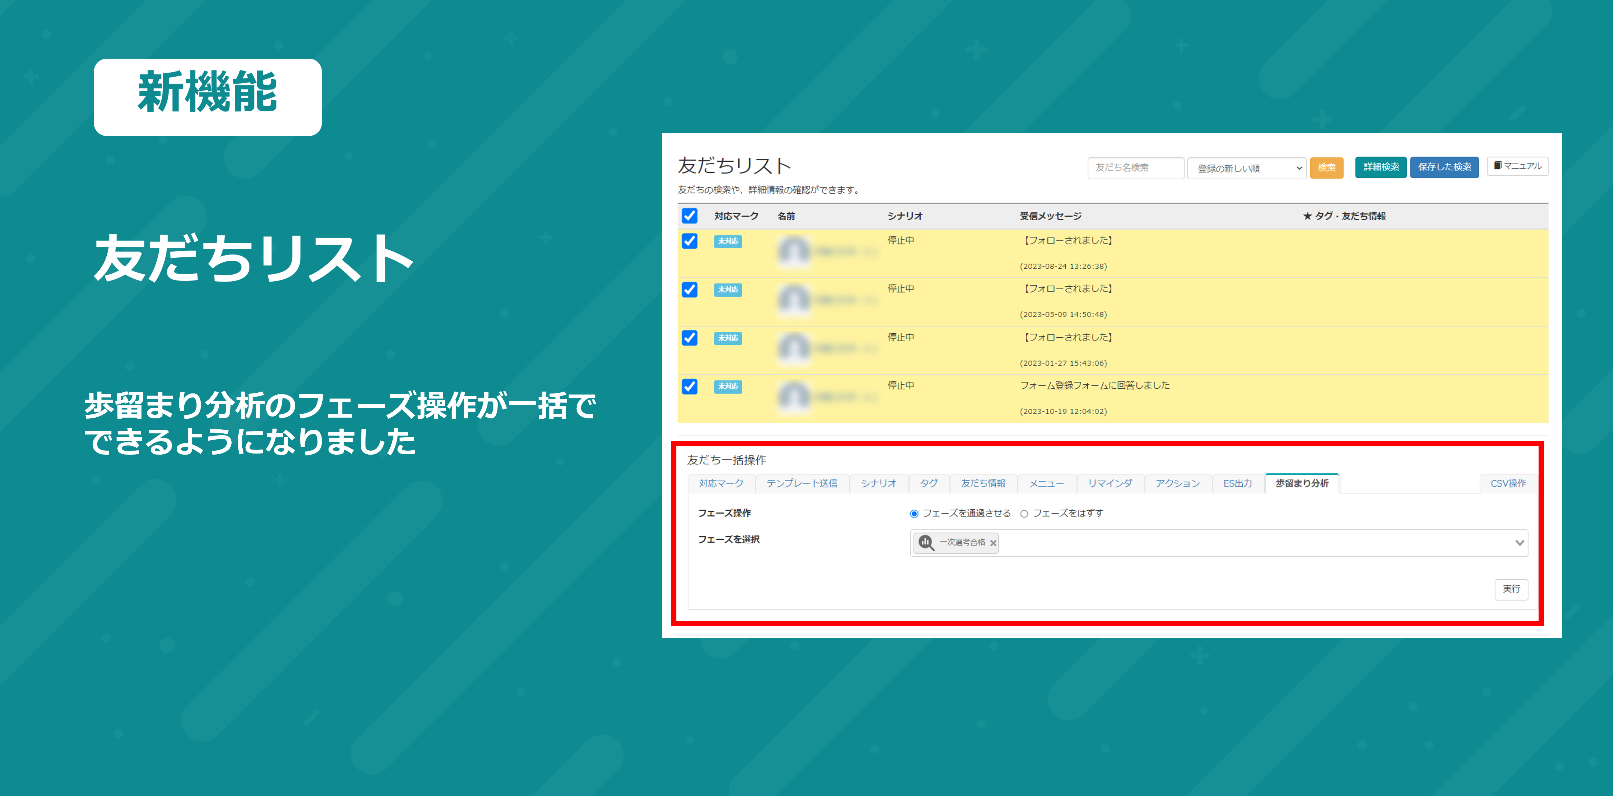This screenshot has width=1613, height=796.
Task: Select the フェーズをはずす radio button
Action: coord(1024,514)
